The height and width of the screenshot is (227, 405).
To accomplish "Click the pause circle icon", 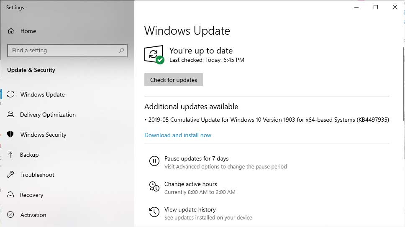I will click(x=154, y=161).
